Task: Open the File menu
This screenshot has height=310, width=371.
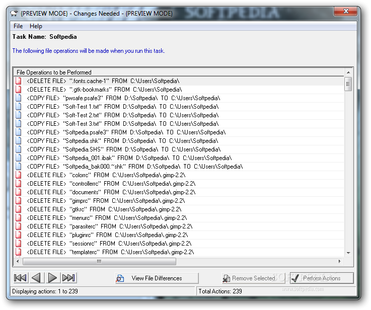Action: coord(18,26)
